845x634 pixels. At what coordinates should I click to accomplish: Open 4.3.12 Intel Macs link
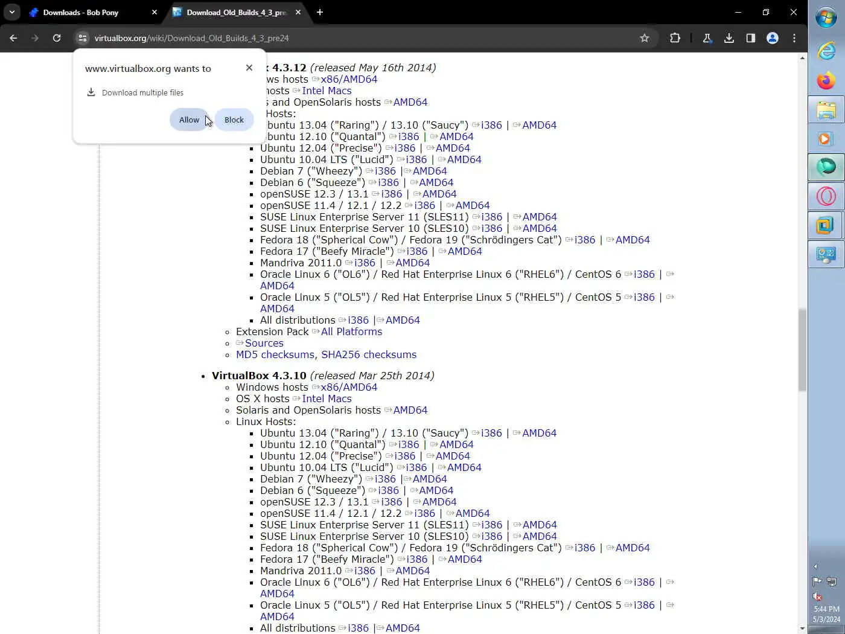click(x=327, y=91)
